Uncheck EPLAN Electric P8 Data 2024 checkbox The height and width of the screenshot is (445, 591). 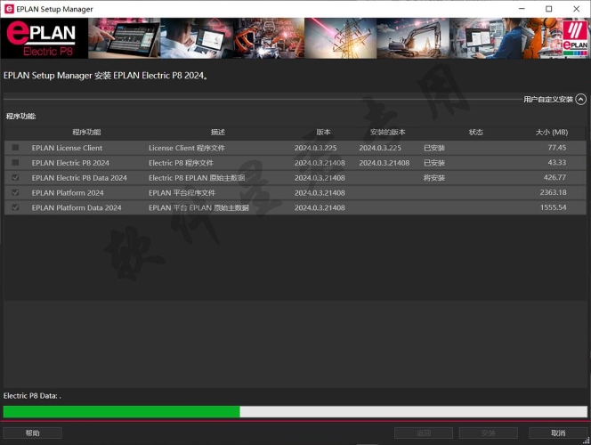[15, 177]
